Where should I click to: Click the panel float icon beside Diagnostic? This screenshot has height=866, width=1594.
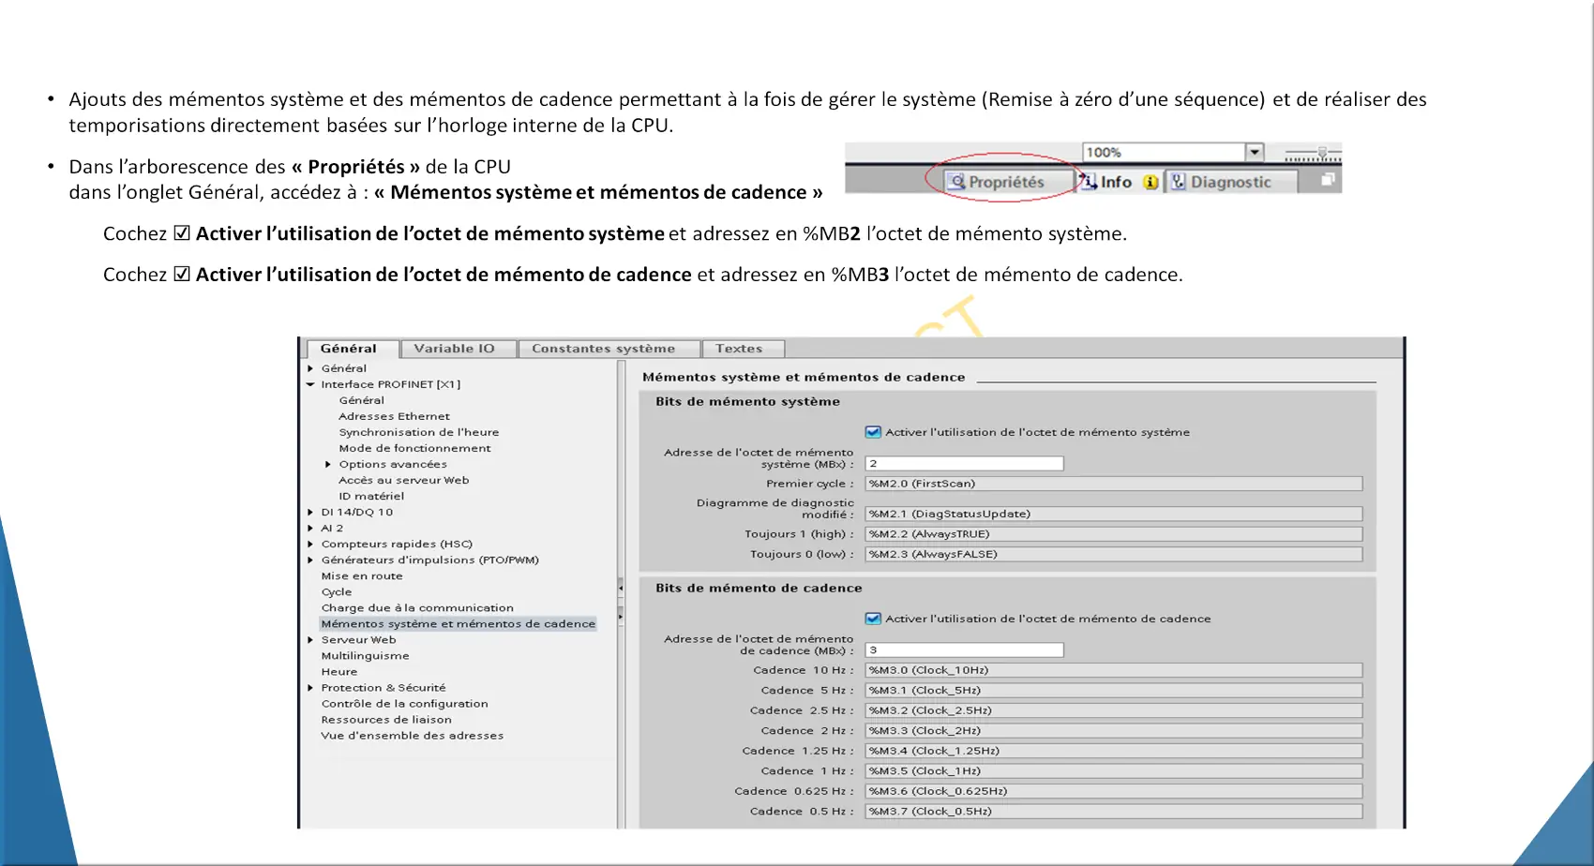click(1328, 179)
